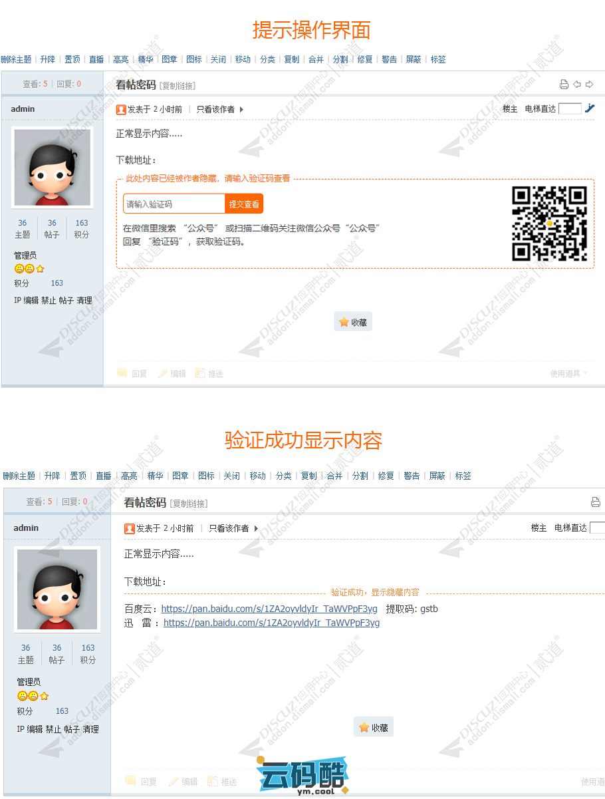Click 收藏 star in the 验证成功 post
This screenshot has height=799, width=605.
[364, 728]
